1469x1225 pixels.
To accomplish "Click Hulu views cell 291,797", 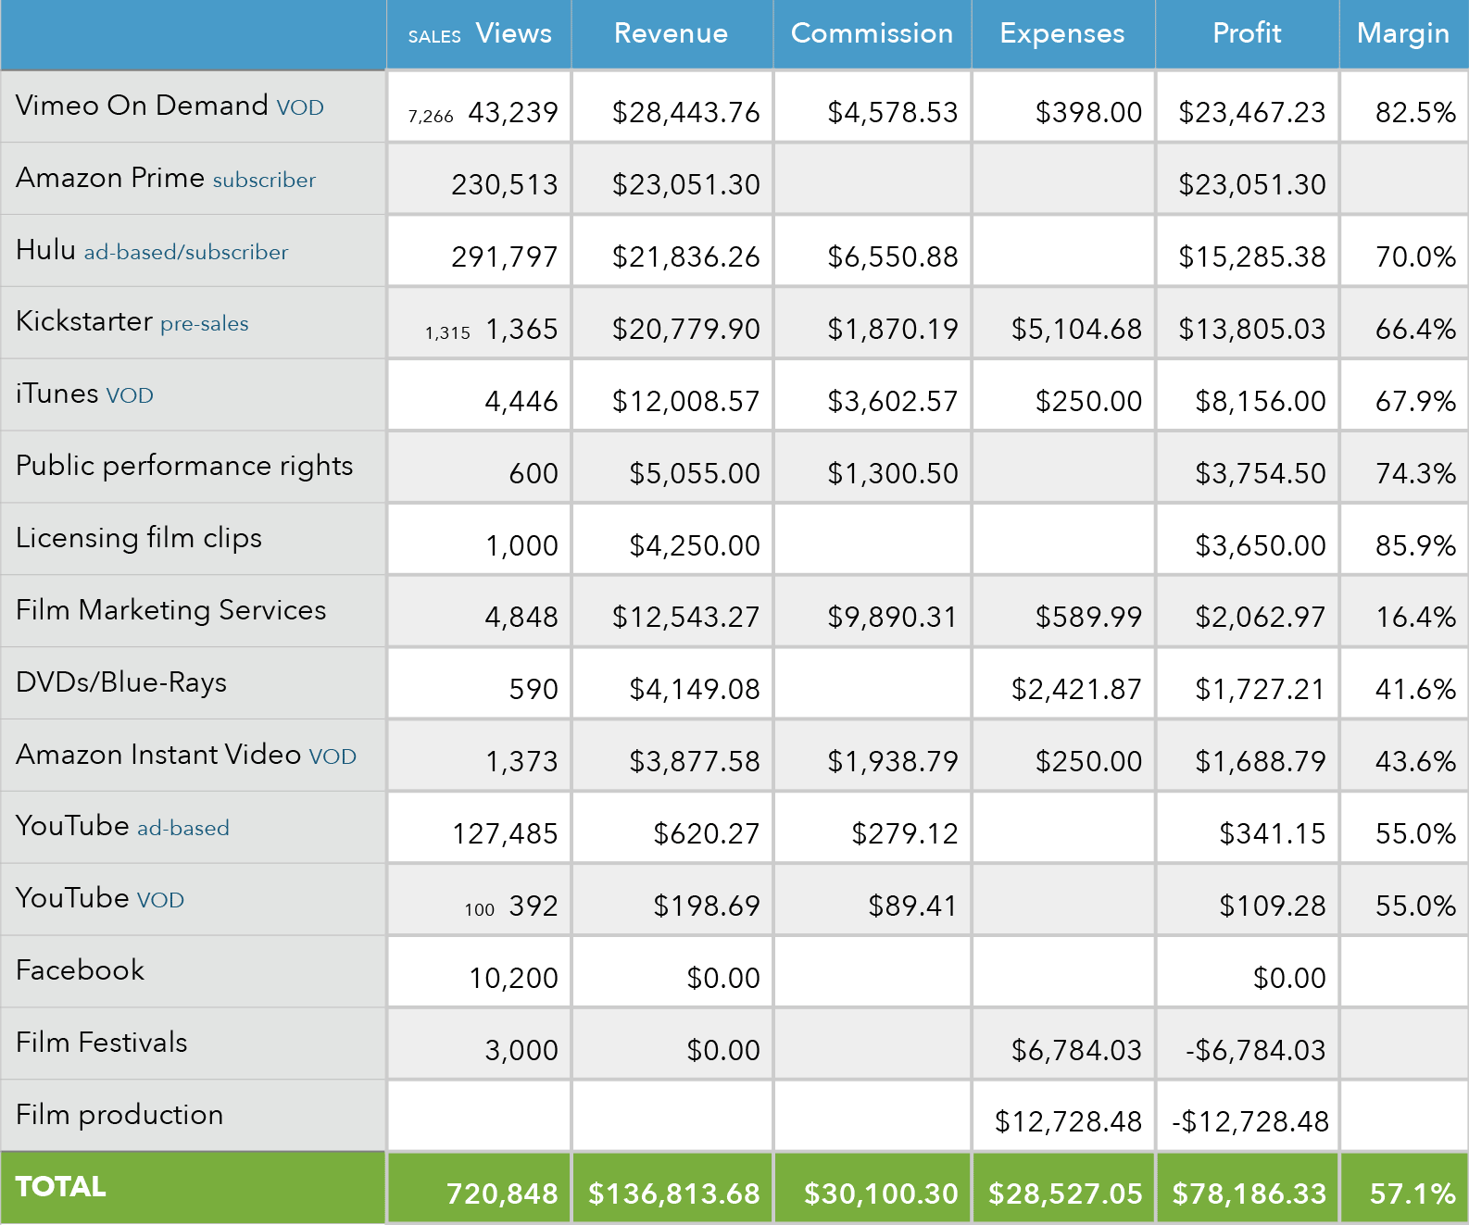I will click(479, 251).
